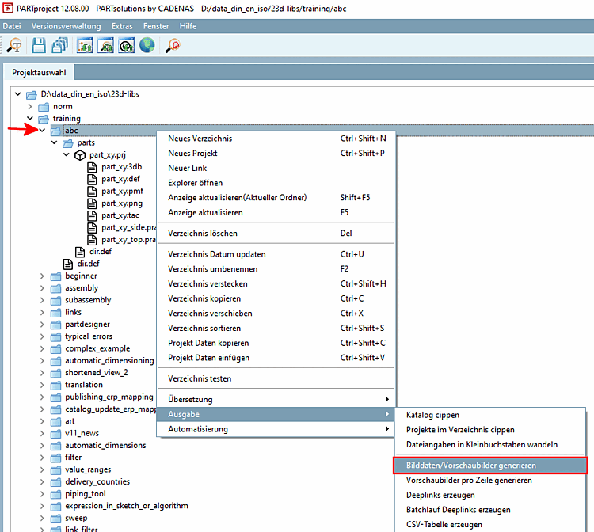Open the Übersetzung submenu

(276, 400)
